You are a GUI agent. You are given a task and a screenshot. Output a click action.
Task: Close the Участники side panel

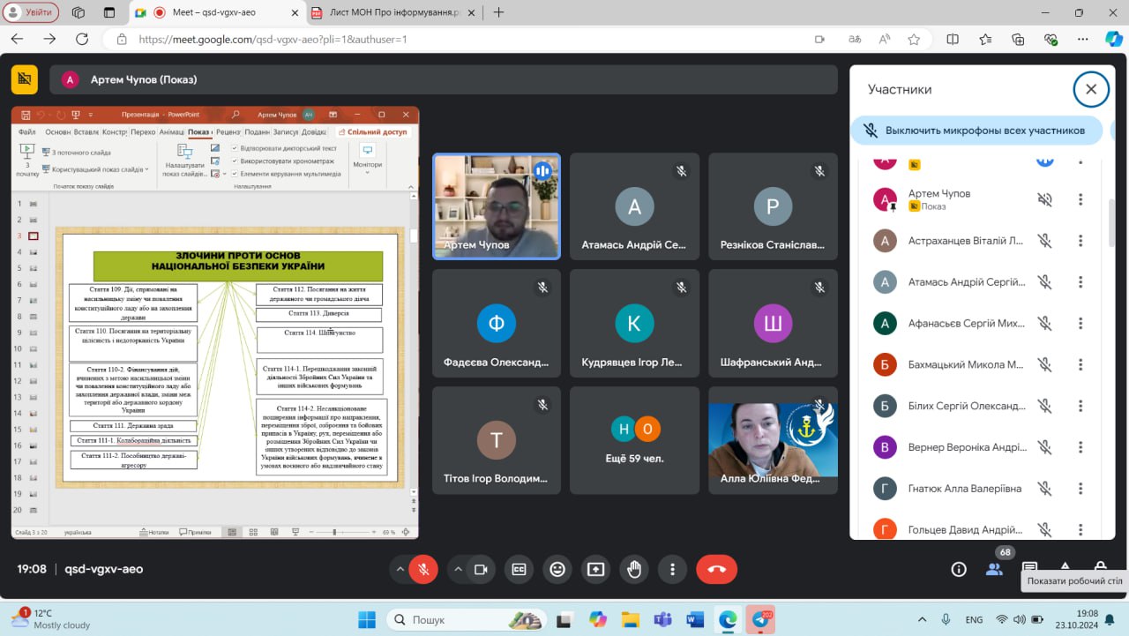tap(1091, 89)
